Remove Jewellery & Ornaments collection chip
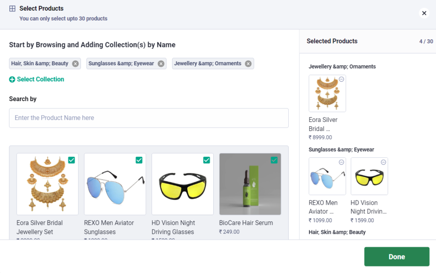This screenshot has height=273, width=436. tap(248, 64)
